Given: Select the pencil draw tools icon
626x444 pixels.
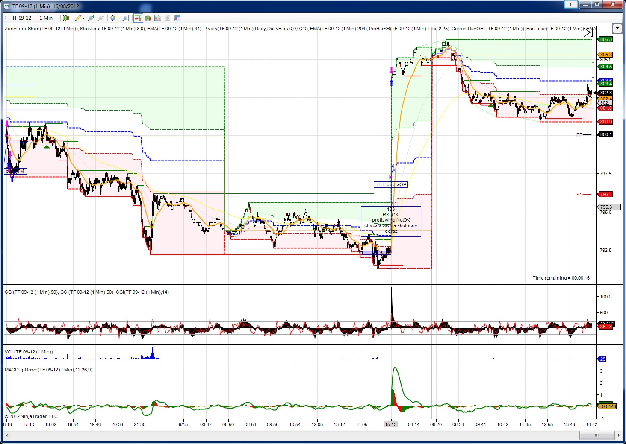Looking at the screenshot, I should (78, 18).
